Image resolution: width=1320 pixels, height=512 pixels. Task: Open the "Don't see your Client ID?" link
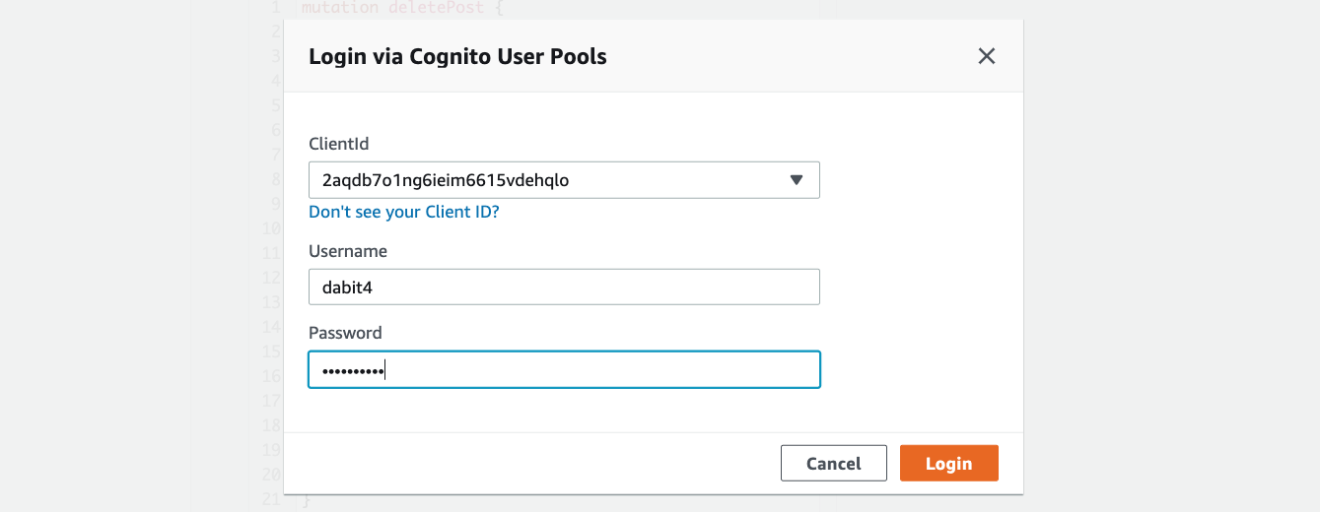tap(404, 212)
